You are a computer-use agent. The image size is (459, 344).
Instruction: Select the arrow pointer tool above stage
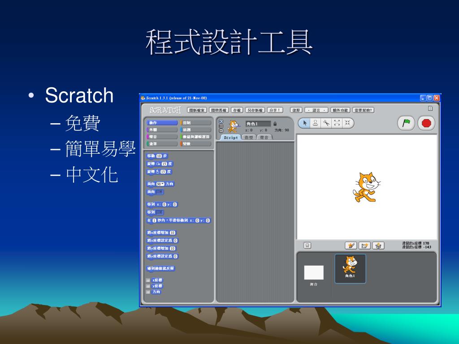click(x=305, y=123)
